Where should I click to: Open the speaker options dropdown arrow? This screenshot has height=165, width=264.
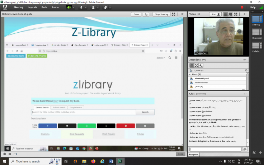click(74, 8)
